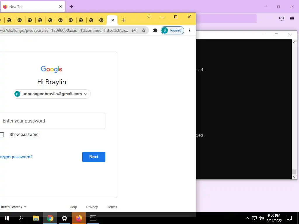The height and width of the screenshot is (224, 299).
Task: Expand Chrome tab search chevron
Action: tap(149, 17)
